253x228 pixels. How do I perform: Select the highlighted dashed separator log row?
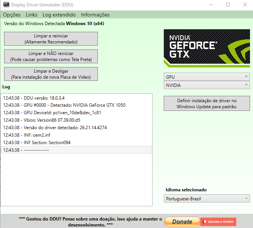point(76,150)
